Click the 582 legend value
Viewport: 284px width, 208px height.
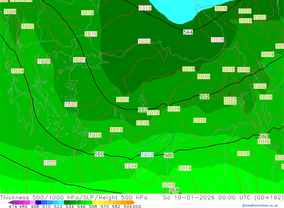click(x=116, y=206)
